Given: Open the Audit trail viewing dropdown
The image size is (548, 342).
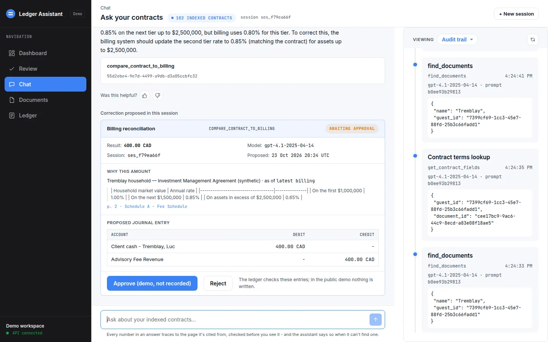Looking at the screenshot, I should click(x=457, y=40).
